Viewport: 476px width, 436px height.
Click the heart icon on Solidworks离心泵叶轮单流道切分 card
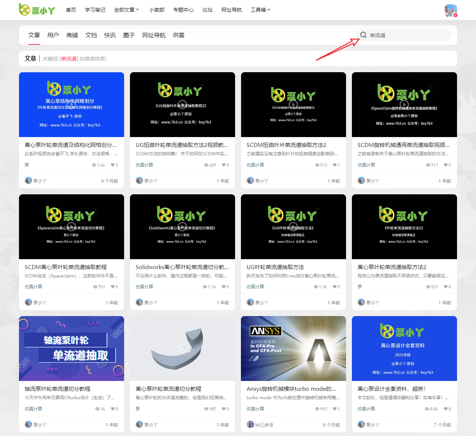pos(223,287)
